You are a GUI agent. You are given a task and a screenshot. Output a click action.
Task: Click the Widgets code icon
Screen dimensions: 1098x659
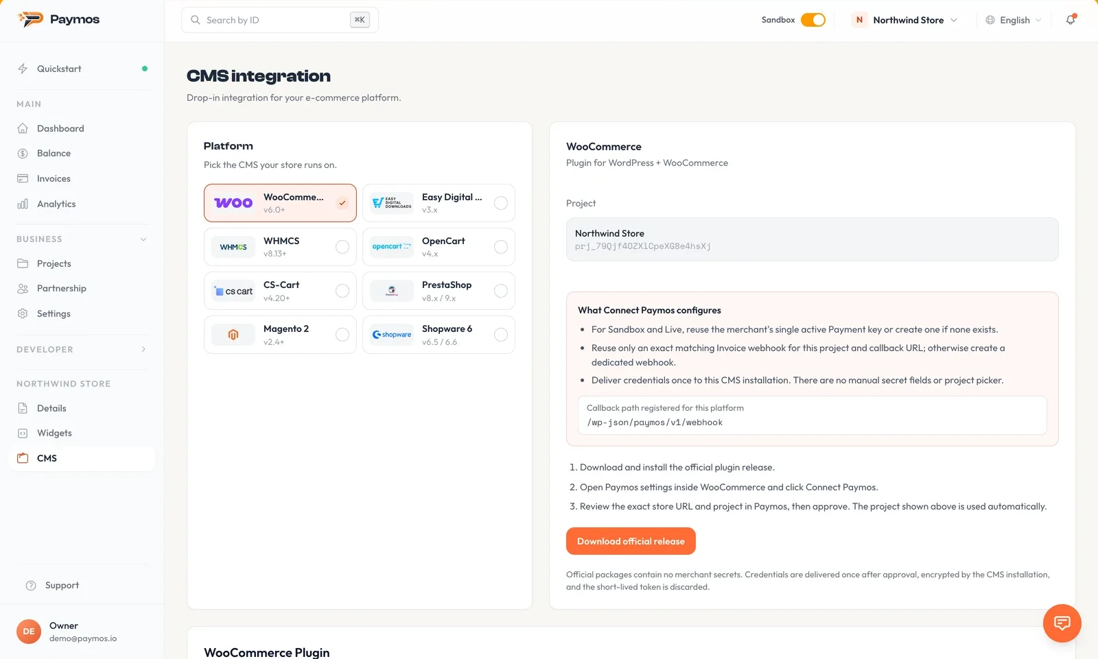23,433
